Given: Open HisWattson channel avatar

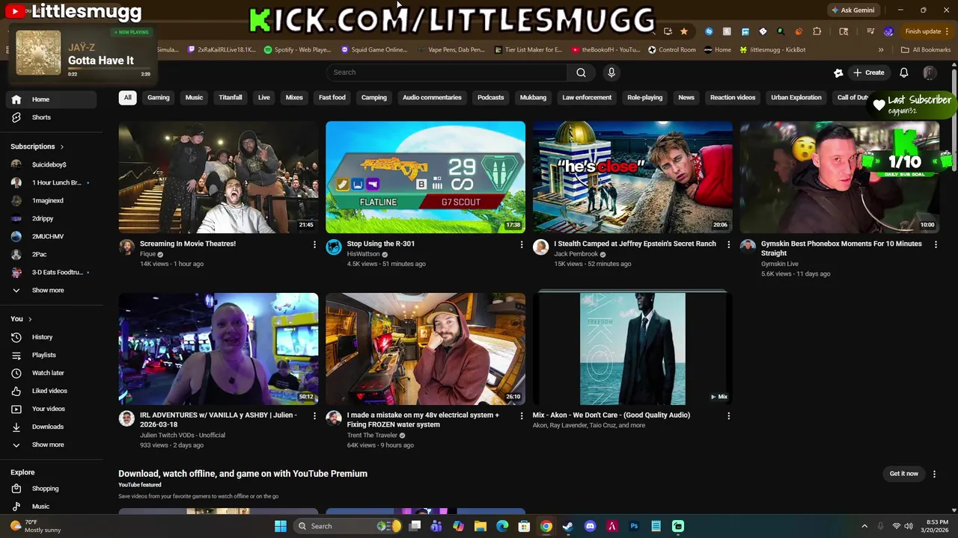Looking at the screenshot, I should pos(334,247).
